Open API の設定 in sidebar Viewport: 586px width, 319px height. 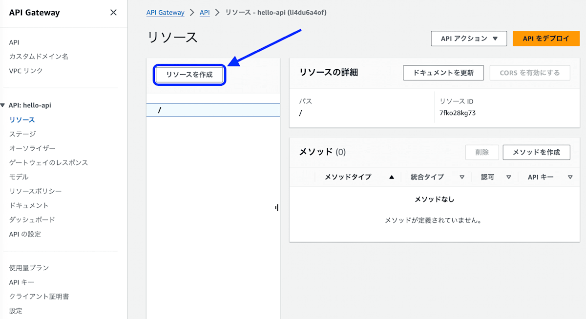[25, 234]
